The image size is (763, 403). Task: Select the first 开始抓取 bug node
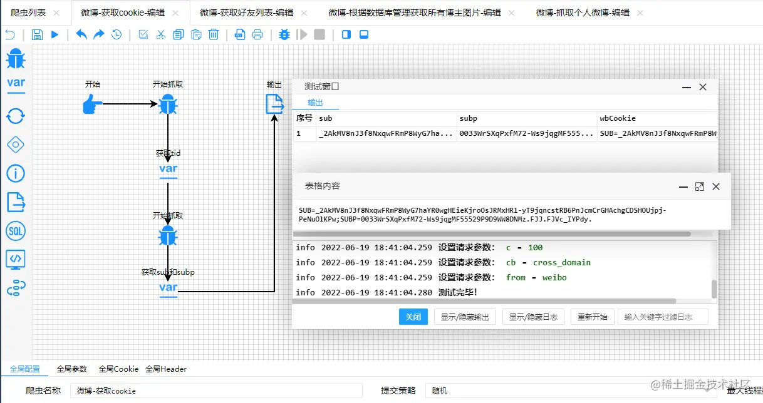[x=168, y=104]
